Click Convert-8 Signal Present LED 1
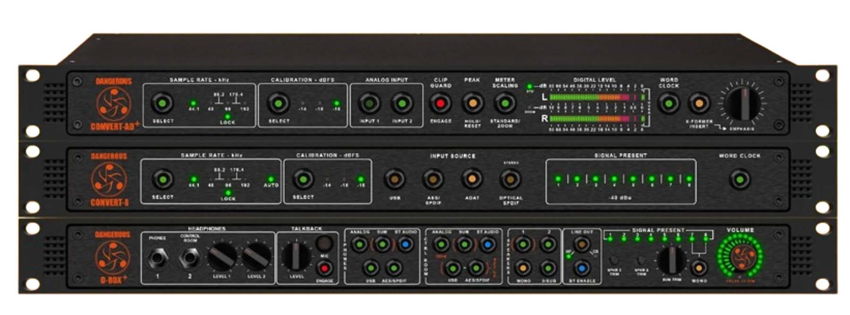The image size is (850, 315). coord(558,179)
